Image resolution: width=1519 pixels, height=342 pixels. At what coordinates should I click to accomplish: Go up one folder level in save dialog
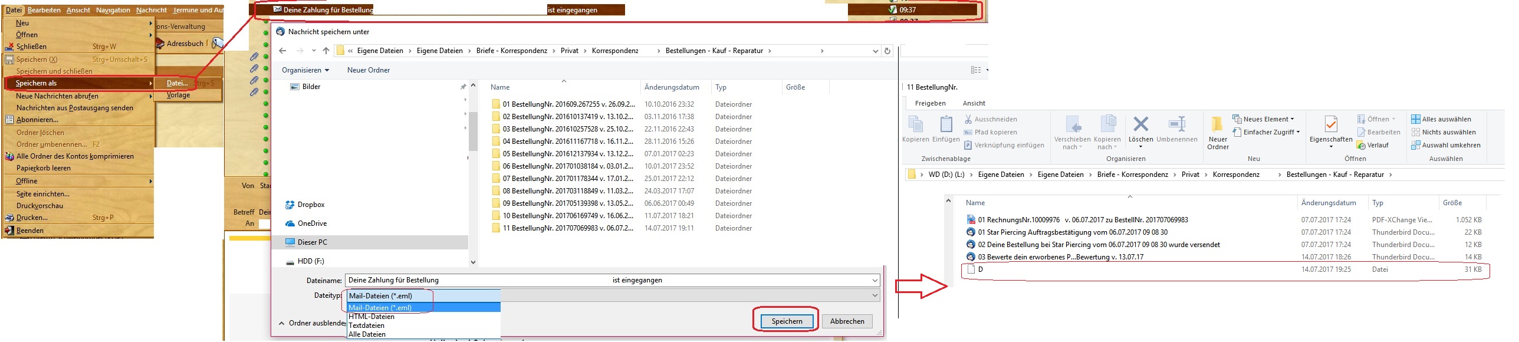tap(325, 51)
